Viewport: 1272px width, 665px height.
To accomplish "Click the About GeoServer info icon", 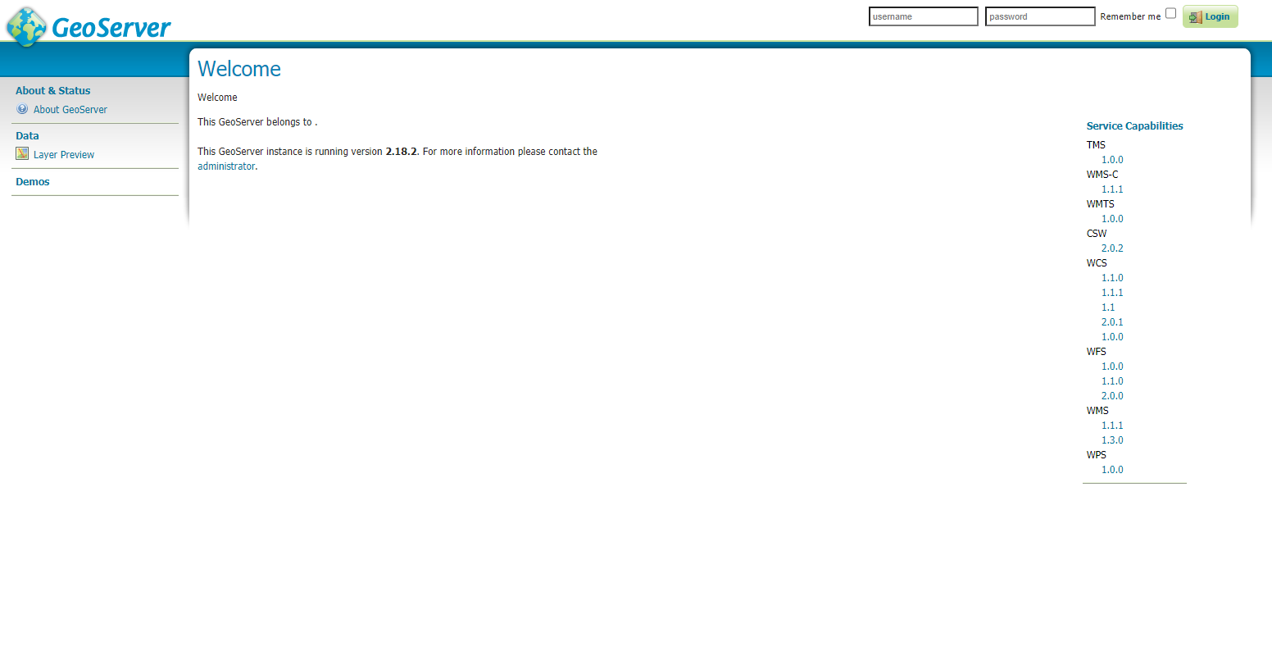I will (22, 109).
